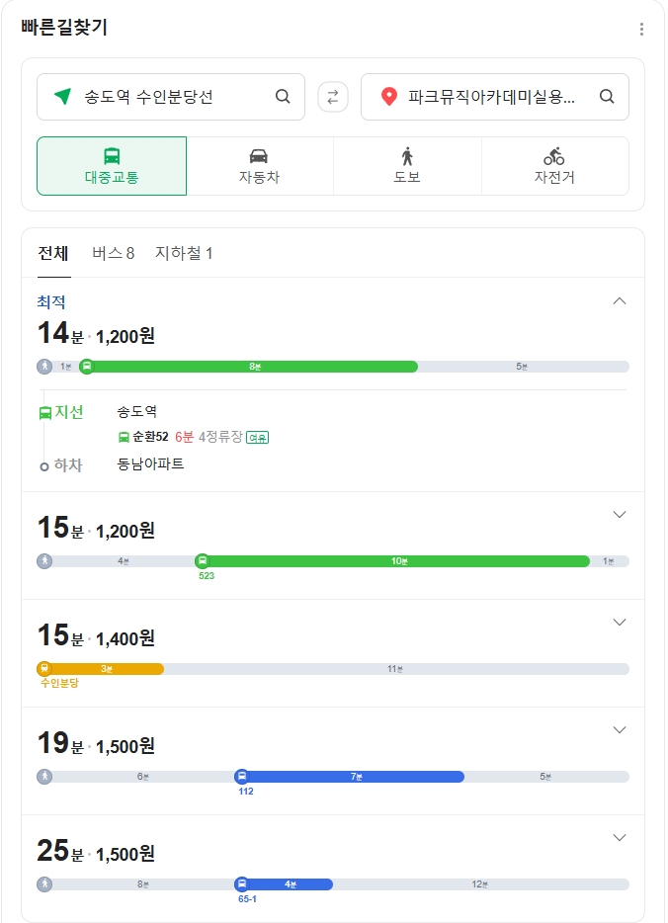
Task: Collapse the 최적 14분 route details
Action: 620,301
